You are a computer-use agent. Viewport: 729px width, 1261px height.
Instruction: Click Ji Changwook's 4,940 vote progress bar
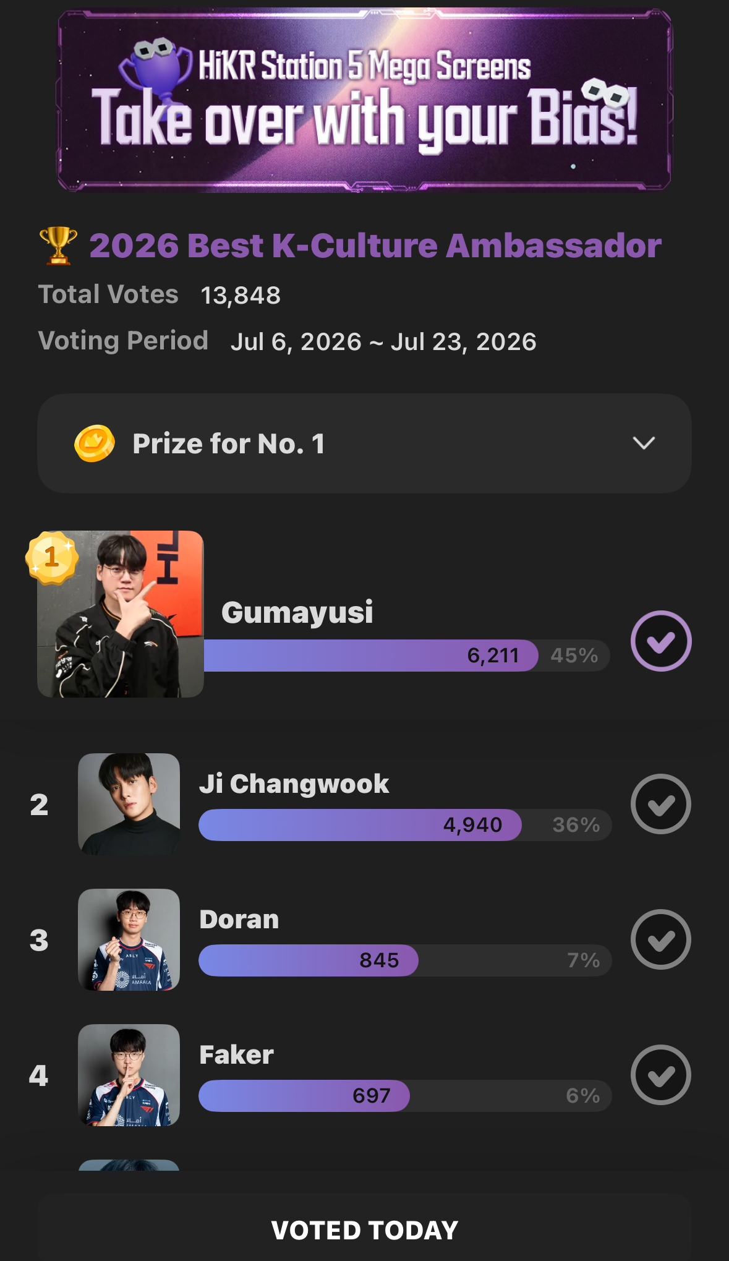point(405,825)
